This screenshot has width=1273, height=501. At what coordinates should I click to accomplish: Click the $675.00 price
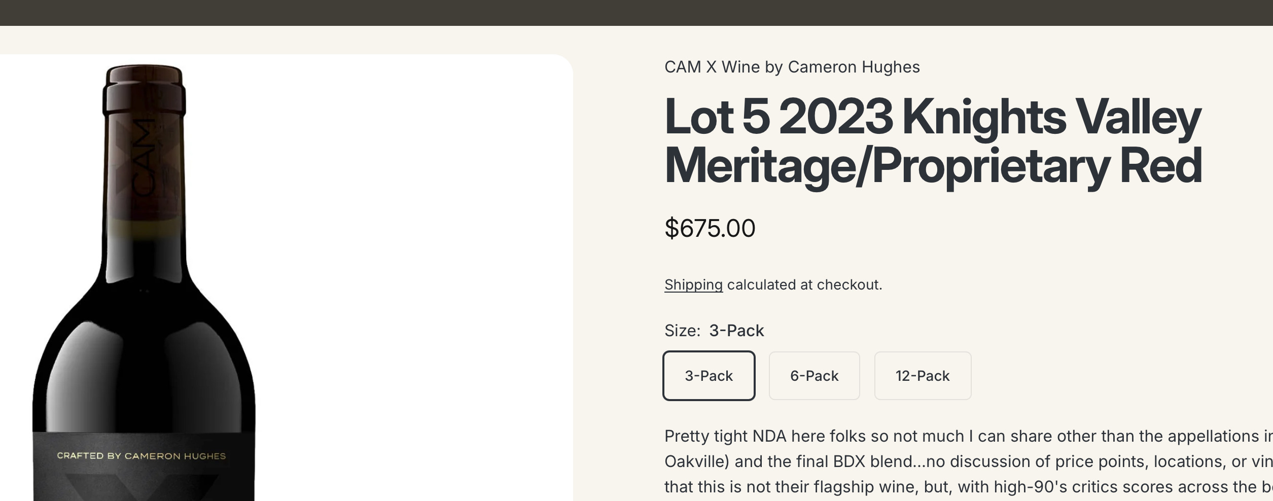(710, 228)
